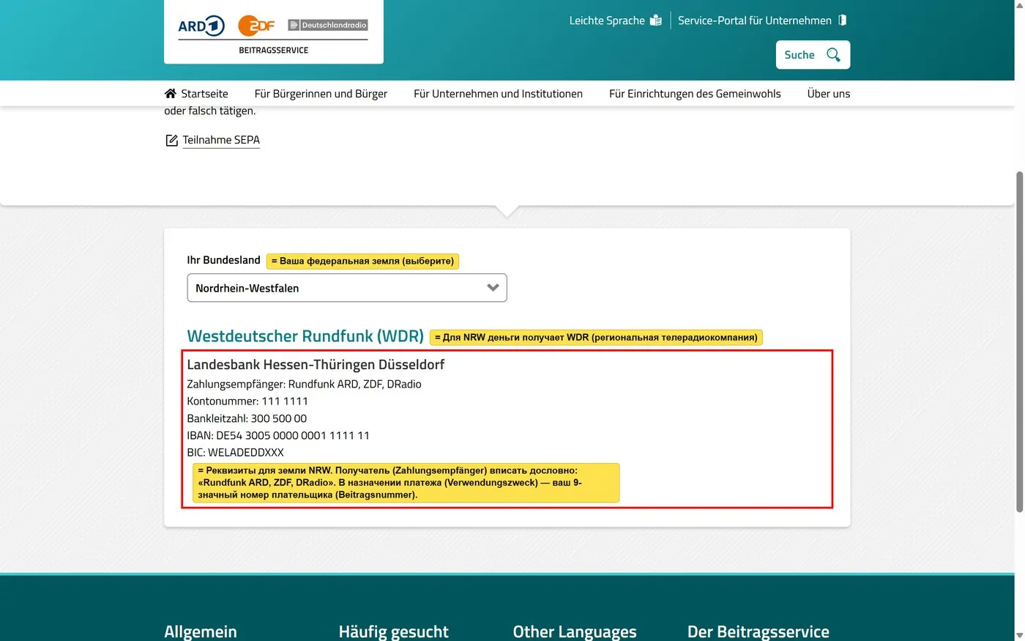The height and width of the screenshot is (641, 1025).
Task: Click the page vertical scrollbar
Action: 1019,342
